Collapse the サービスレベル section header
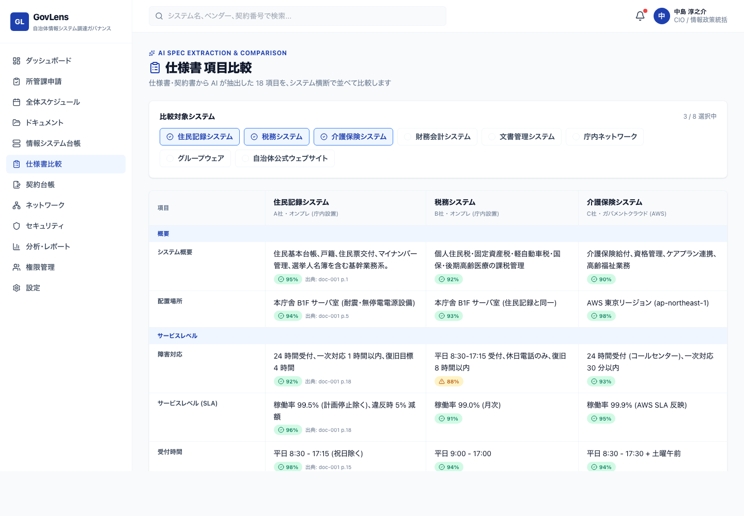 coord(177,336)
